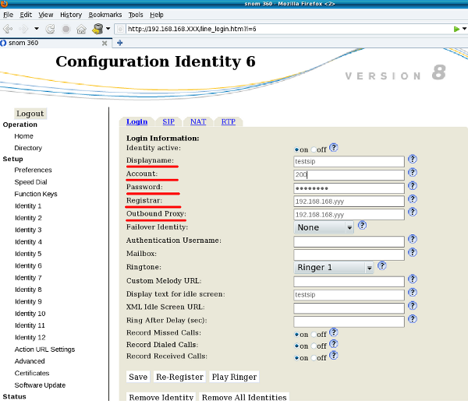Open dropdown arrow next to the toolbar padlock icon

(x=108, y=29)
